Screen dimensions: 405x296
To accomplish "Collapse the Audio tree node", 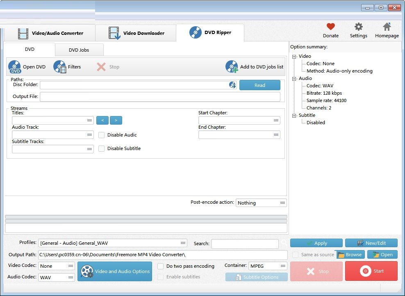I will tap(294, 79).
